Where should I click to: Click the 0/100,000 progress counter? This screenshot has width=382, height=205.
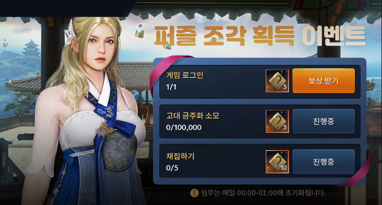(x=184, y=127)
